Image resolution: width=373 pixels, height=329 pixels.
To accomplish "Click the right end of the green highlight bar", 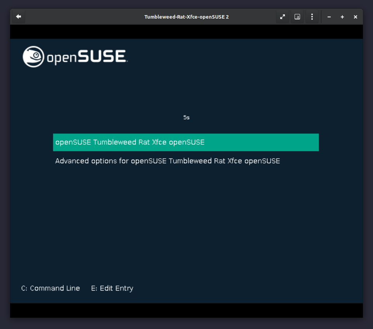I will (311, 142).
